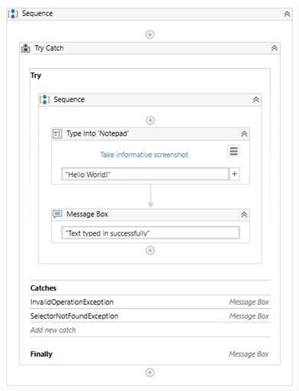Screen dimensions: 299x391
Task: Open the Type Into hamburger options menu
Action: pyautogui.click(x=233, y=151)
